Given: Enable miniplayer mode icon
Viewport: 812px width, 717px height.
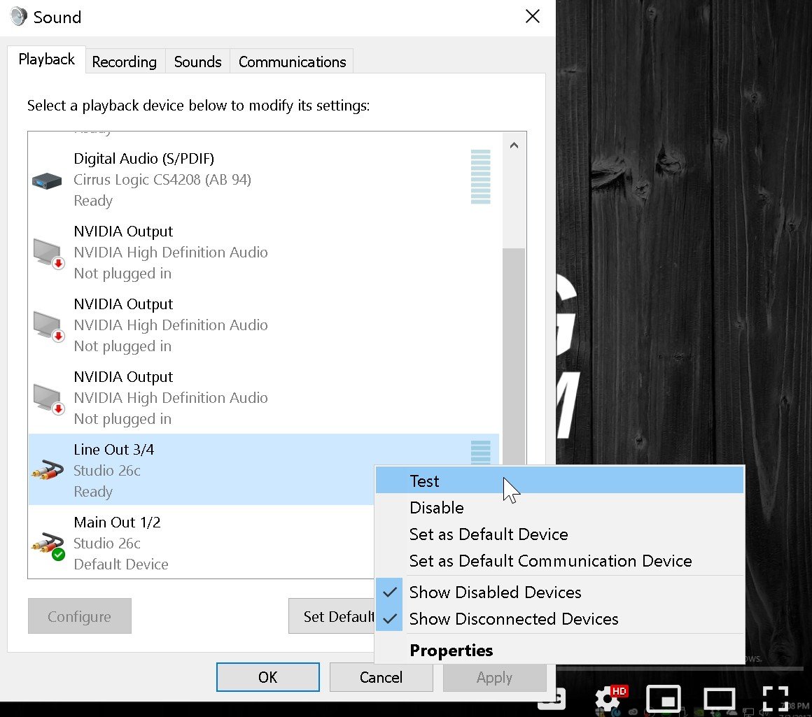Looking at the screenshot, I should [664, 699].
